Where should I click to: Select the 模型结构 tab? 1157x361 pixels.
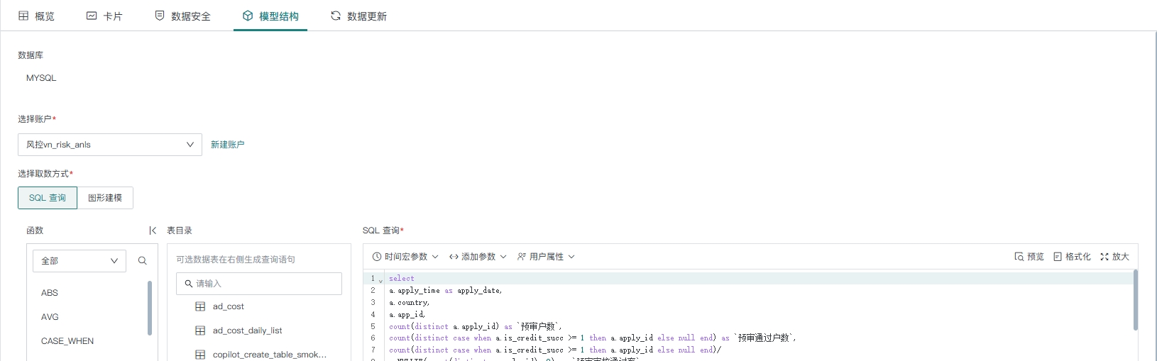point(270,16)
